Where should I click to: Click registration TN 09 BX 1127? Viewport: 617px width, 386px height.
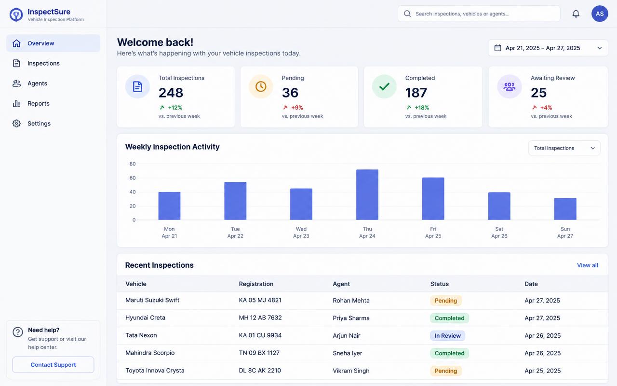(x=259, y=353)
